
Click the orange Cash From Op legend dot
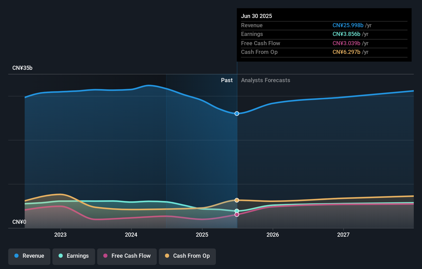pyautogui.click(x=167, y=256)
